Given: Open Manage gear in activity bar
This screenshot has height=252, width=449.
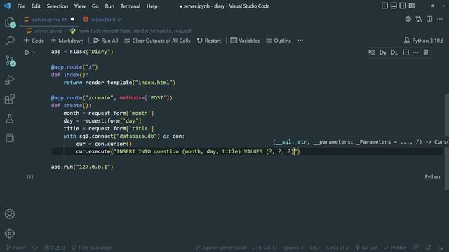Looking at the screenshot, I should click(x=10, y=233).
